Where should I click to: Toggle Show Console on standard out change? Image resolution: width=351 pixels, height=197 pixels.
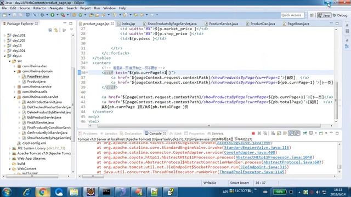291,134
